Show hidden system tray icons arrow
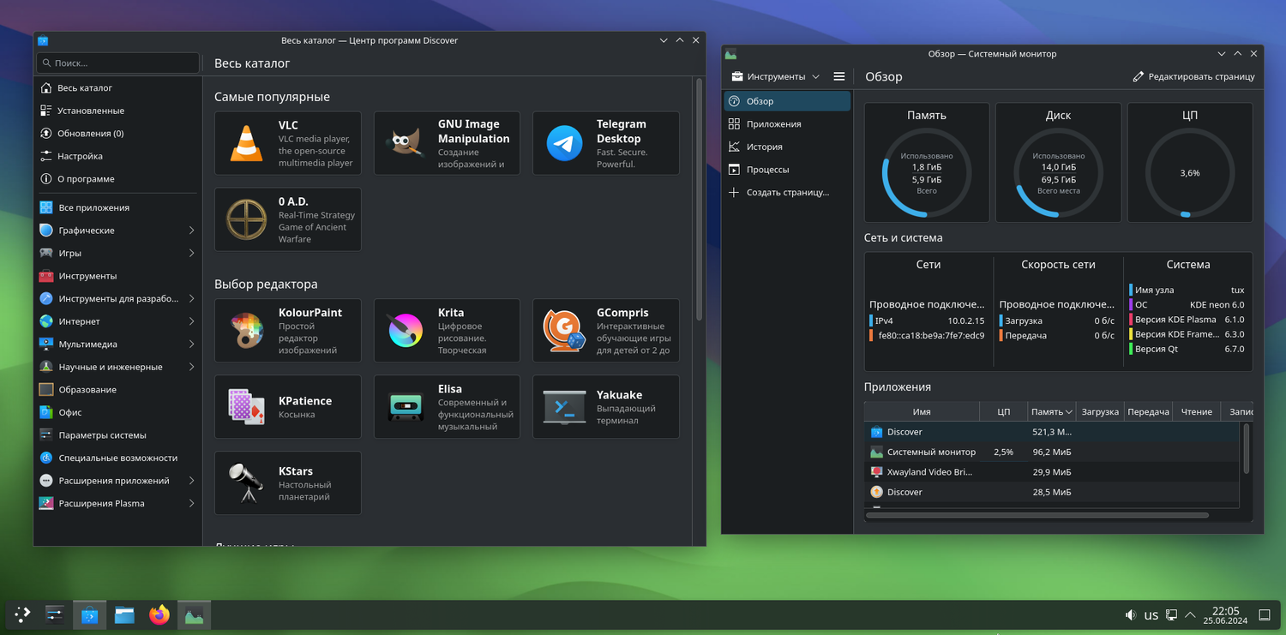The image size is (1286, 635). [1190, 615]
